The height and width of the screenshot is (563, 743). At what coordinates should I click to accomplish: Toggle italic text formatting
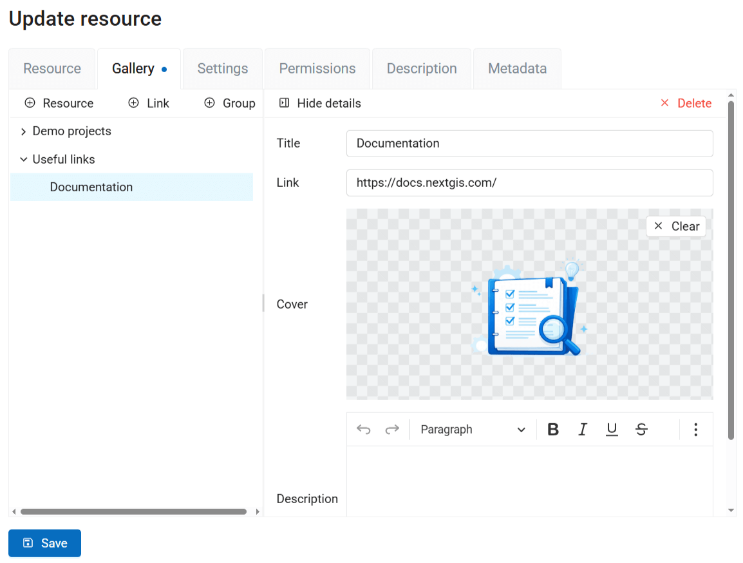tap(582, 430)
